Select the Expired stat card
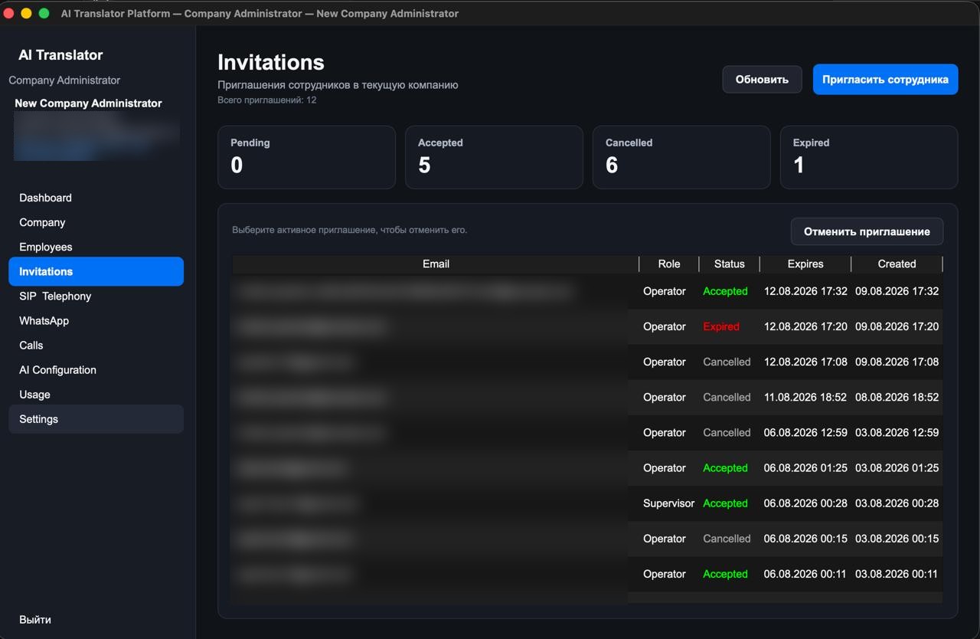The height and width of the screenshot is (639, 980). 869,157
